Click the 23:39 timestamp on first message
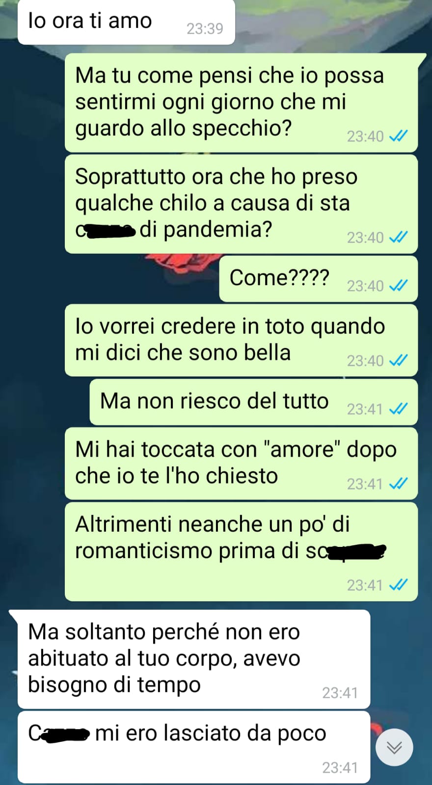The height and width of the screenshot is (785, 432). pyautogui.click(x=205, y=29)
